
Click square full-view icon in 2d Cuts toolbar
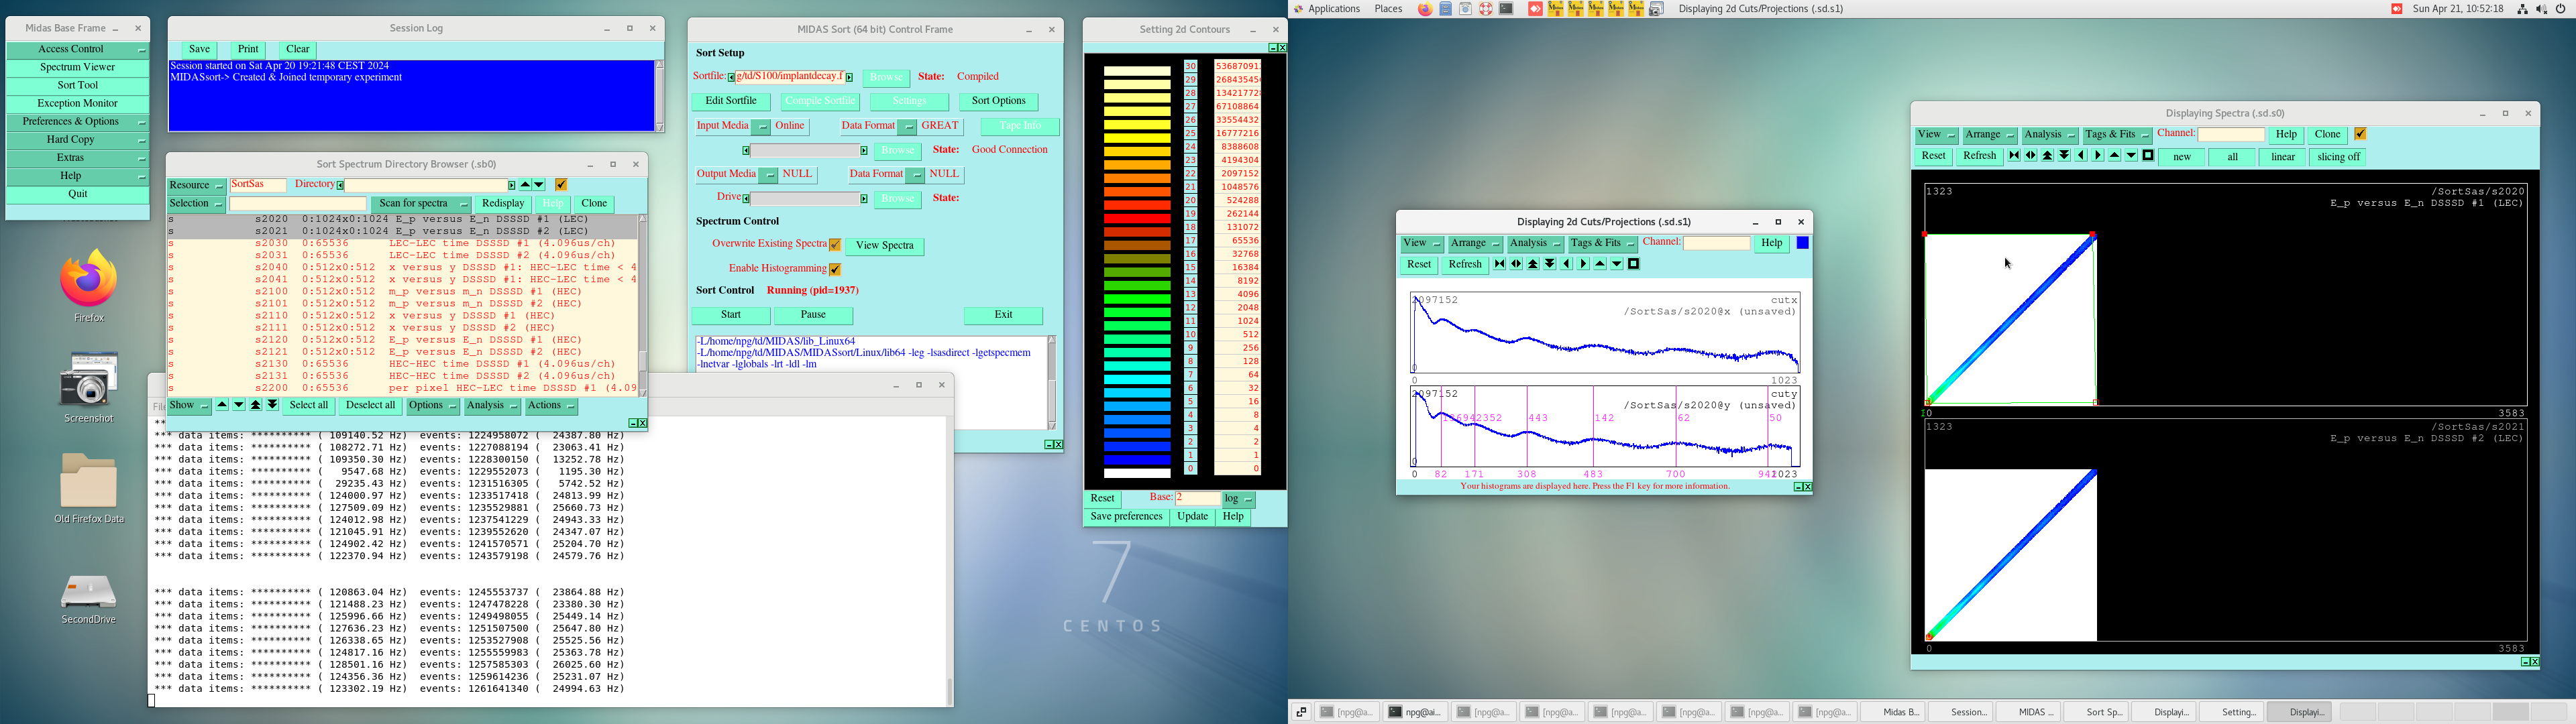click(1634, 264)
